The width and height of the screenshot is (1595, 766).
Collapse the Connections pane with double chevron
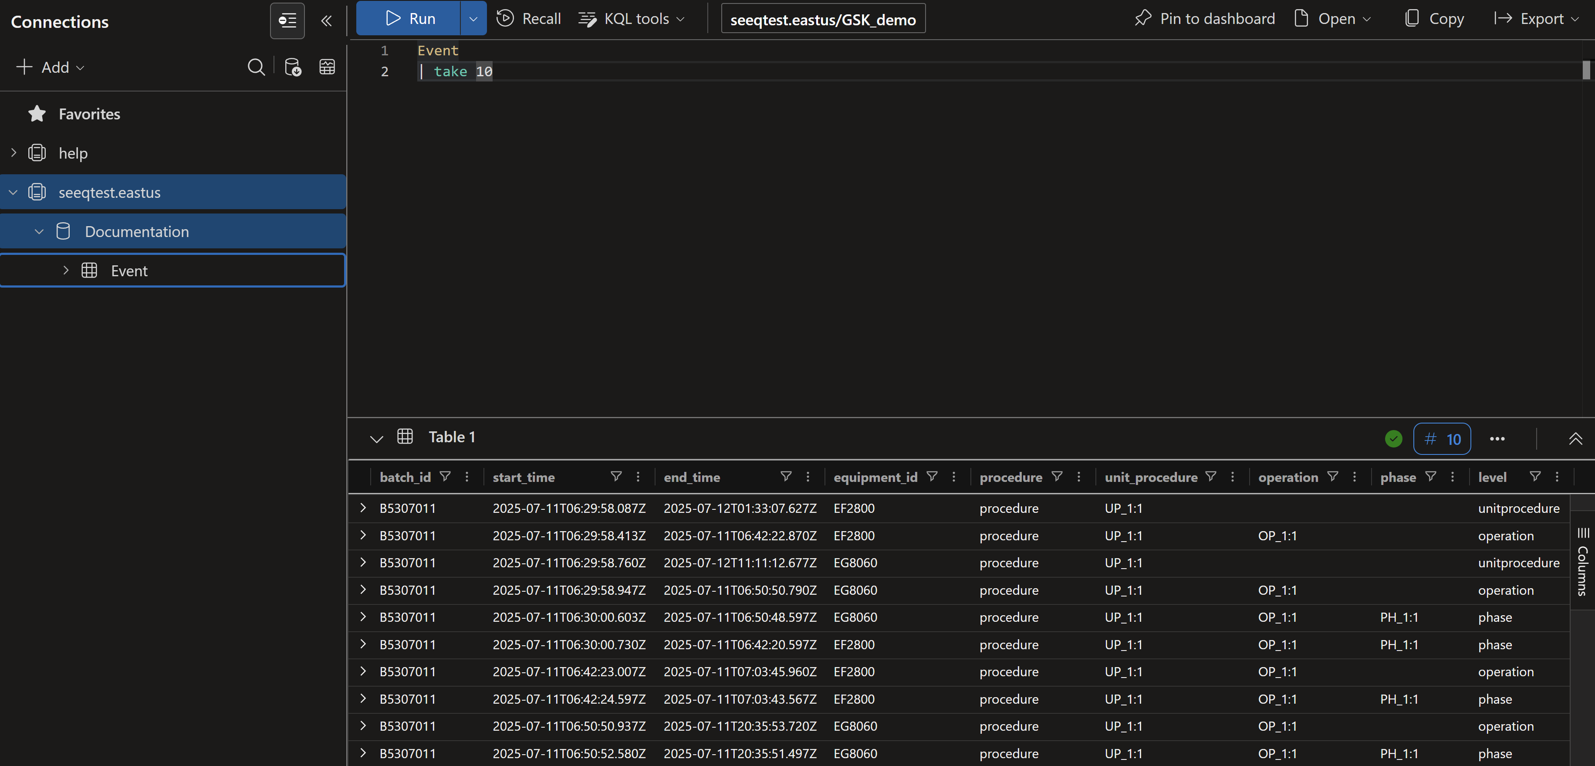tap(326, 21)
